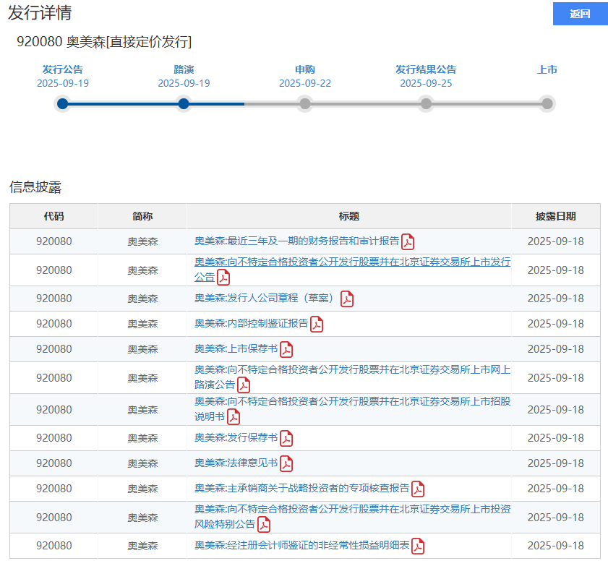Click 奥美森 short name in 非经常性损益明细表 row
Viewport: 608px width, 566px height.
pos(142,546)
